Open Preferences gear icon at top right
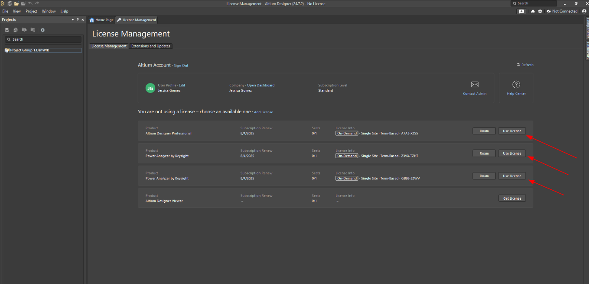Viewport: 589px width, 284px height. pyautogui.click(x=540, y=11)
